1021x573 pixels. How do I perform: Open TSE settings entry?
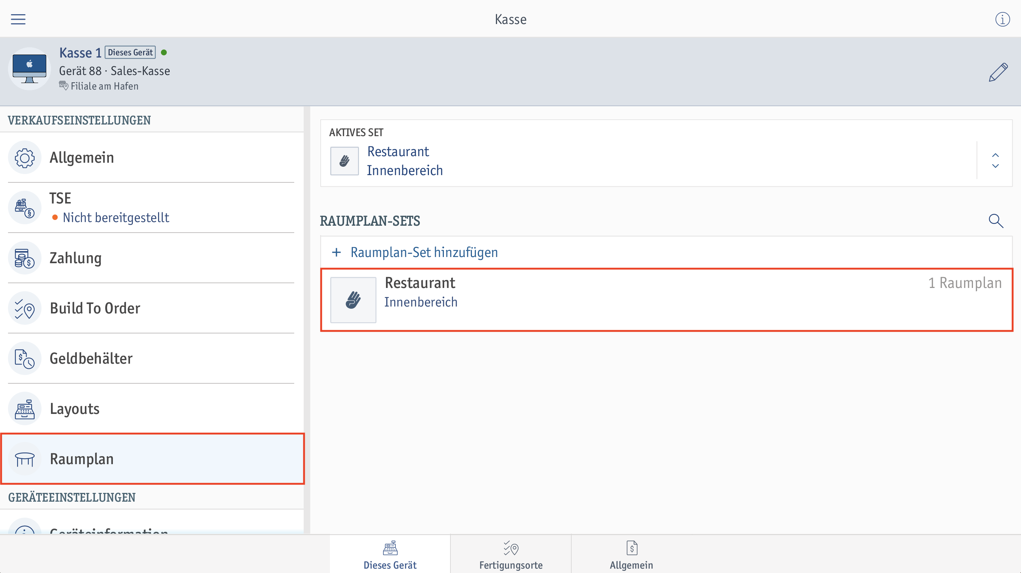tap(151, 208)
